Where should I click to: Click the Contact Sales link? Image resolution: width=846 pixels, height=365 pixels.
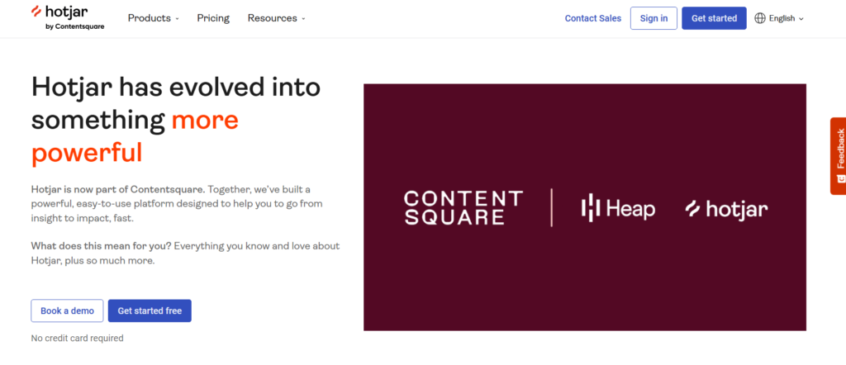point(592,18)
